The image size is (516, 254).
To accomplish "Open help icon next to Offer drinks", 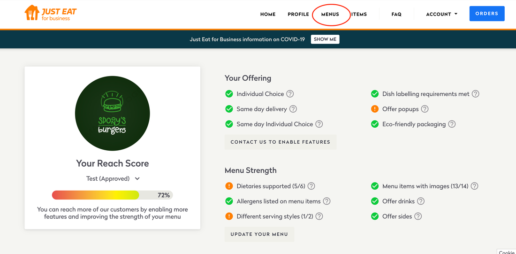I will pos(421,201).
